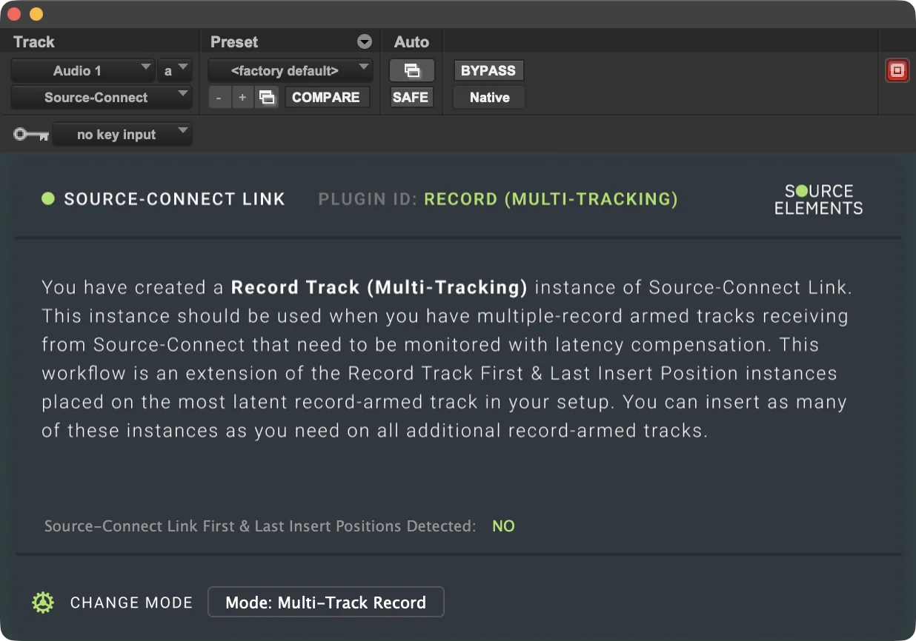Toggle plug-in BYPASS
Image resolution: width=916 pixels, height=641 pixels.
[488, 70]
